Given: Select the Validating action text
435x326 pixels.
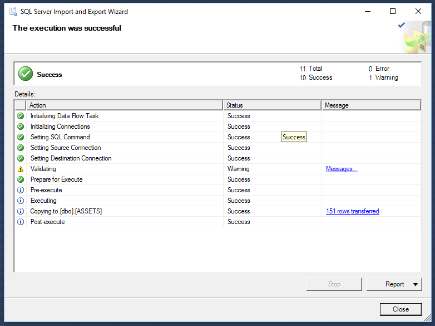Looking at the screenshot, I should tap(43, 169).
